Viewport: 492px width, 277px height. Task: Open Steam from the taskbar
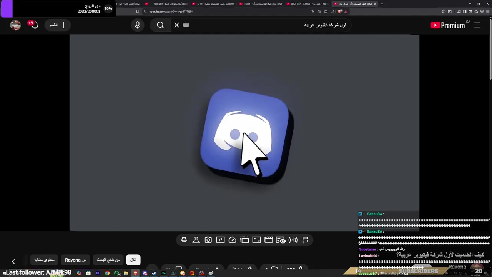coord(154,273)
